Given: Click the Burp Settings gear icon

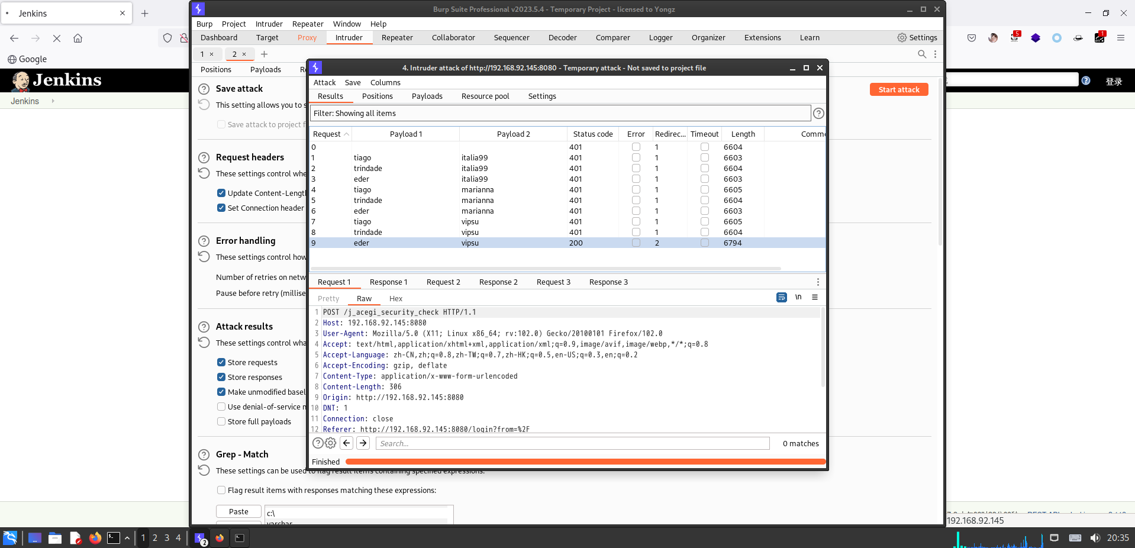Looking at the screenshot, I should pyautogui.click(x=902, y=38).
